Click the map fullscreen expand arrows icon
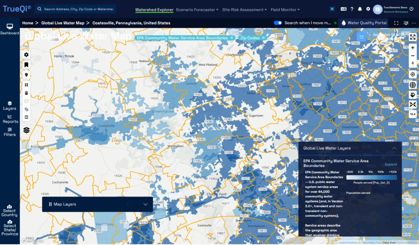The height and width of the screenshot is (245, 419). tap(413, 37)
